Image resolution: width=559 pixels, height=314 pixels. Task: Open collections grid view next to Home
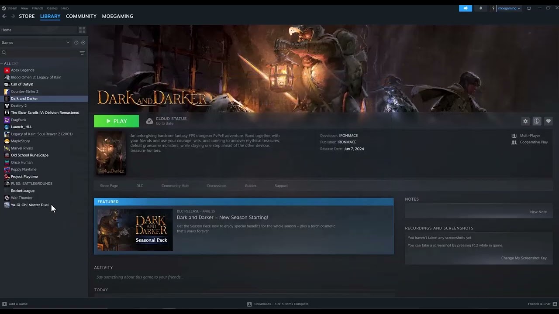(x=82, y=30)
